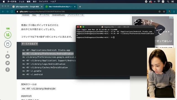
Task: Click the Terminal Last login line
Action: tap(97, 30)
